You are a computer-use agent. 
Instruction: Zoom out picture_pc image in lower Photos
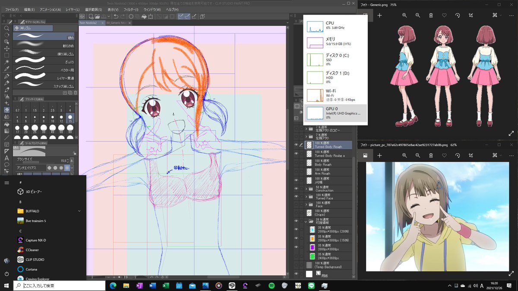click(418, 155)
